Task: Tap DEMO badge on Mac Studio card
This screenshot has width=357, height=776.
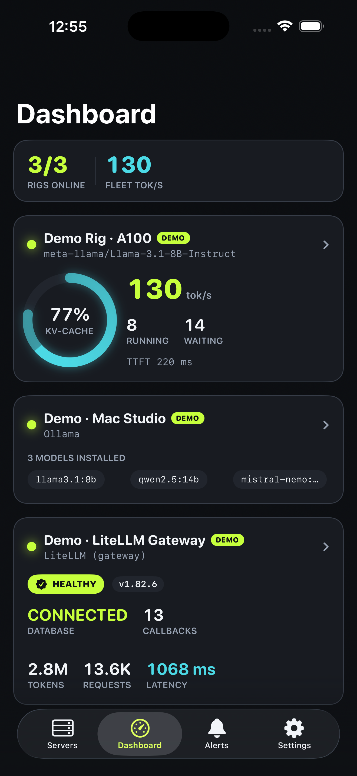Action: click(x=187, y=418)
